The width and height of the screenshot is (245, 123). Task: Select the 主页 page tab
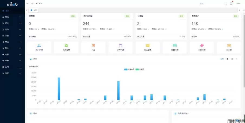[x=34, y=10]
